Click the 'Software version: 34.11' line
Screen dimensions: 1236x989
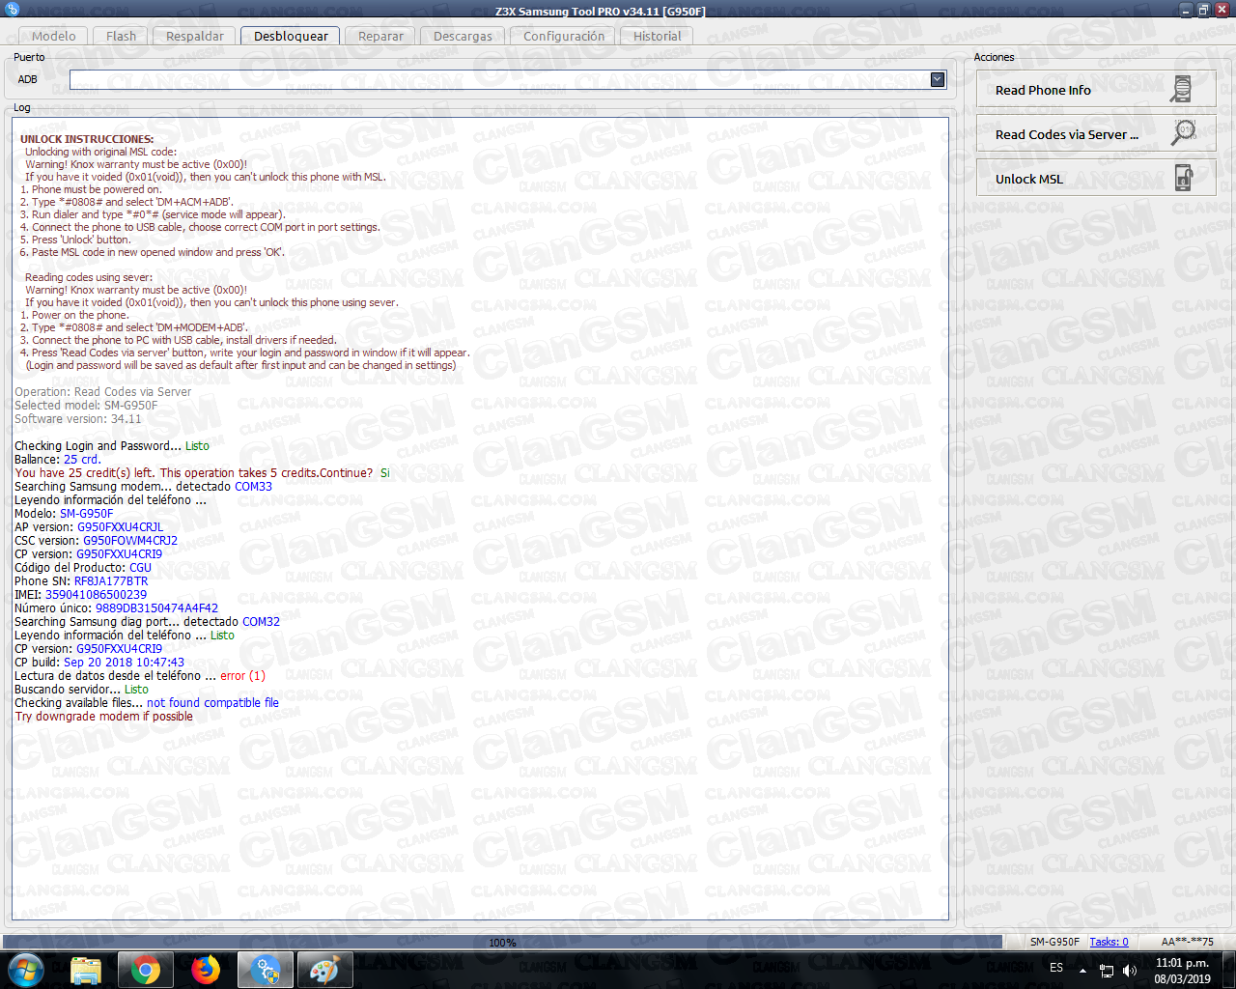pyautogui.click(x=78, y=419)
